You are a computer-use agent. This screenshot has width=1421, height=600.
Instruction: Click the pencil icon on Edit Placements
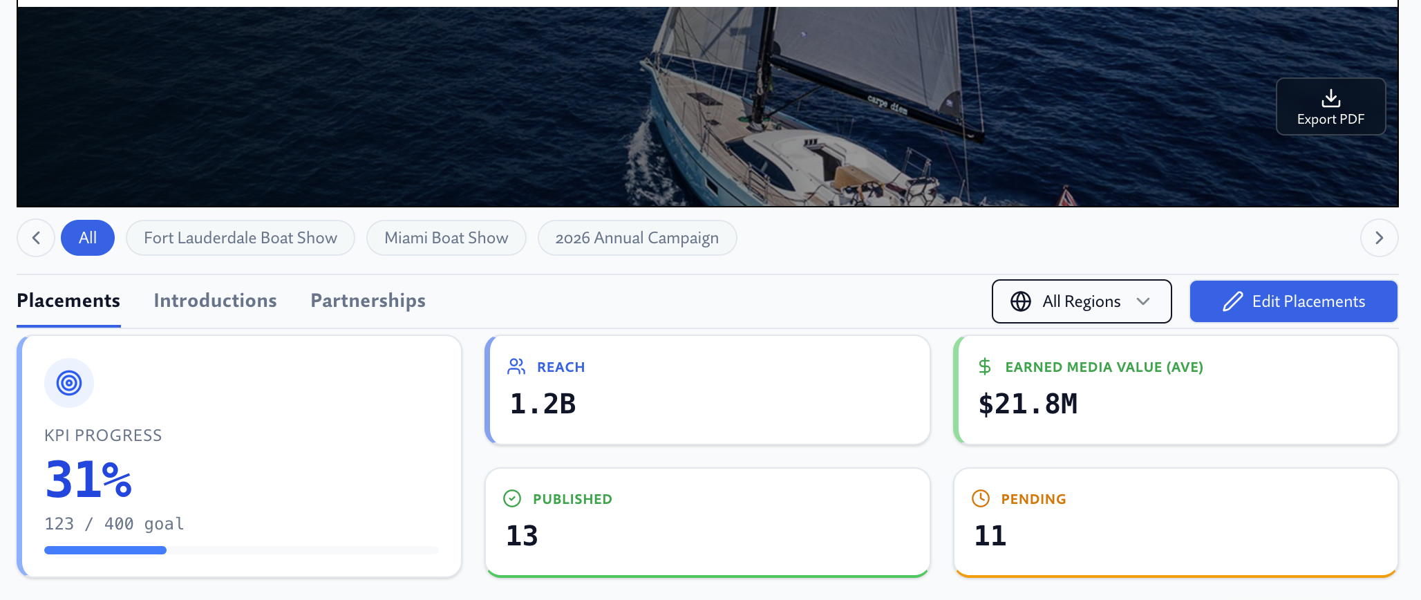click(1233, 301)
